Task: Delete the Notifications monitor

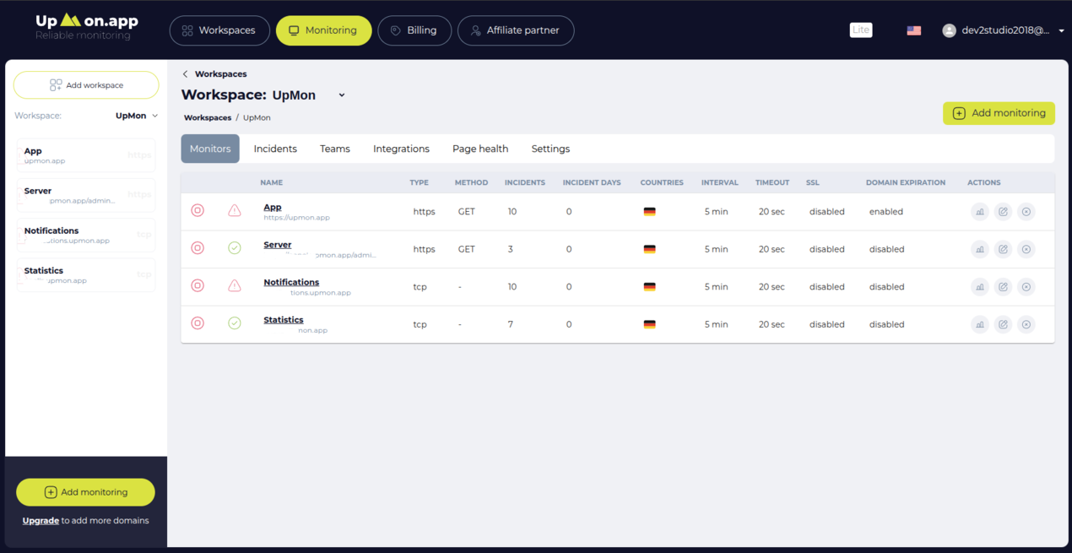Action: pyautogui.click(x=1026, y=287)
